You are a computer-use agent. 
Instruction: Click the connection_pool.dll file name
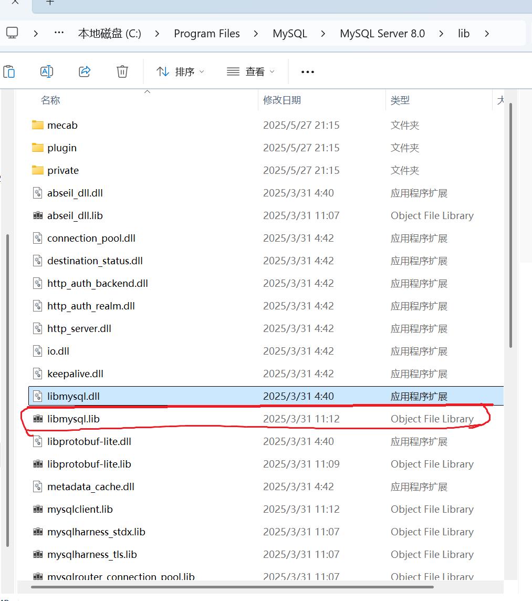point(91,239)
